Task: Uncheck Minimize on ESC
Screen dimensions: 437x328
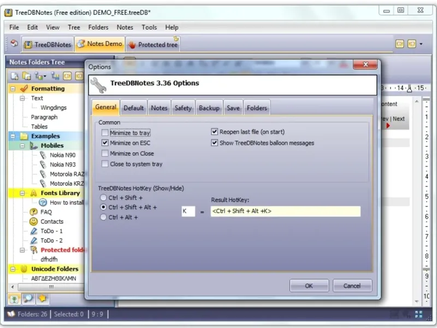Action: coord(105,143)
